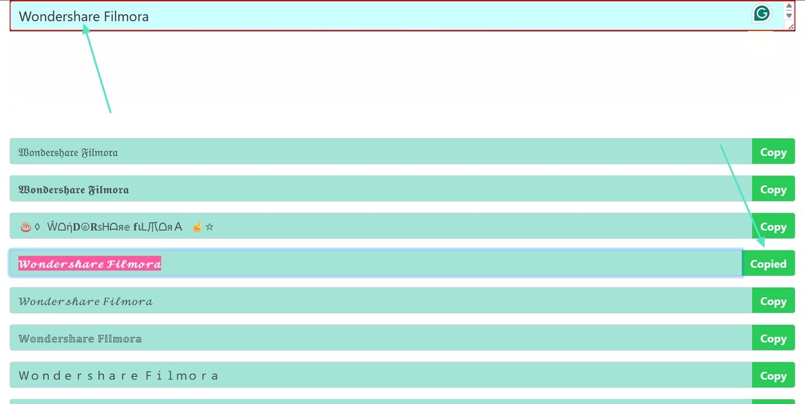This screenshot has height=404, width=805.
Task: Select the regular Fraktur Wondershare Filmora row
Action: click(x=381, y=152)
